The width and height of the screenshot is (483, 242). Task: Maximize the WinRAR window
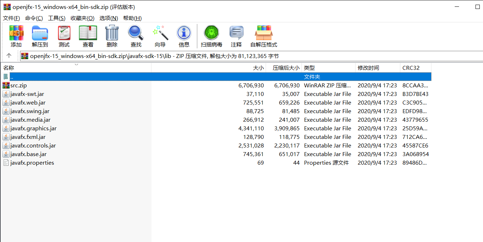coord(477,7)
